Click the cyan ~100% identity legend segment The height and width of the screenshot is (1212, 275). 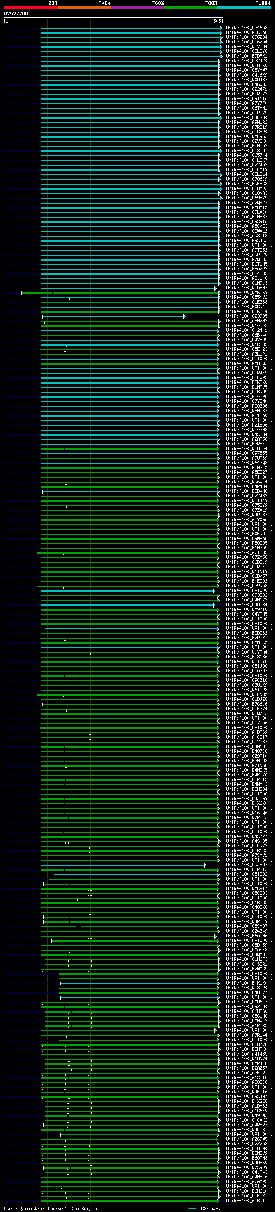(244, 8)
